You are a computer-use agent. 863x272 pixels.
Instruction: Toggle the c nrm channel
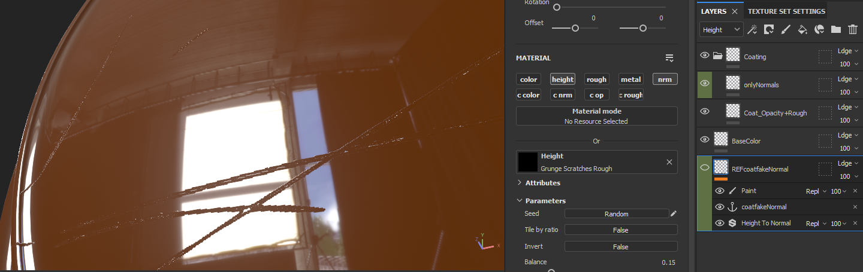click(x=563, y=94)
